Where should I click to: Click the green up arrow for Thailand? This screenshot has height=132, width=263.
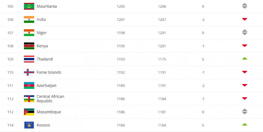coord(244,59)
